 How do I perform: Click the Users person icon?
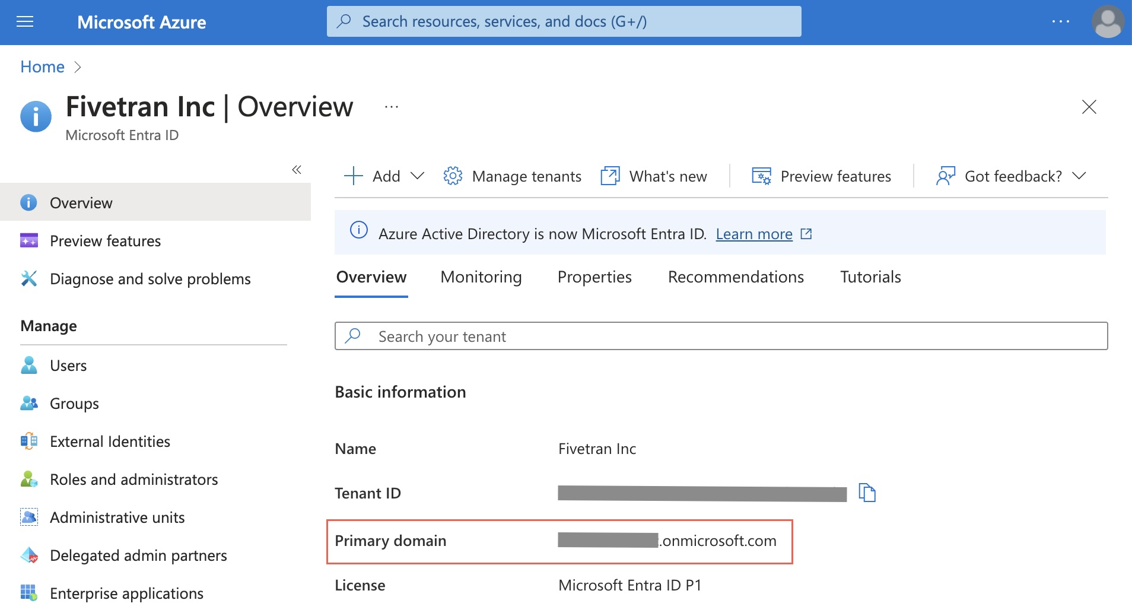pyautogui.click(x=29, y=365)
